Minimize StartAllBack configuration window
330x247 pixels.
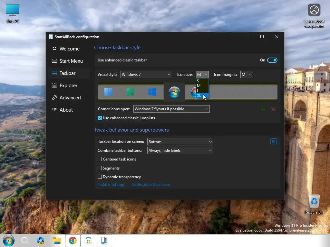pos(247,37)
